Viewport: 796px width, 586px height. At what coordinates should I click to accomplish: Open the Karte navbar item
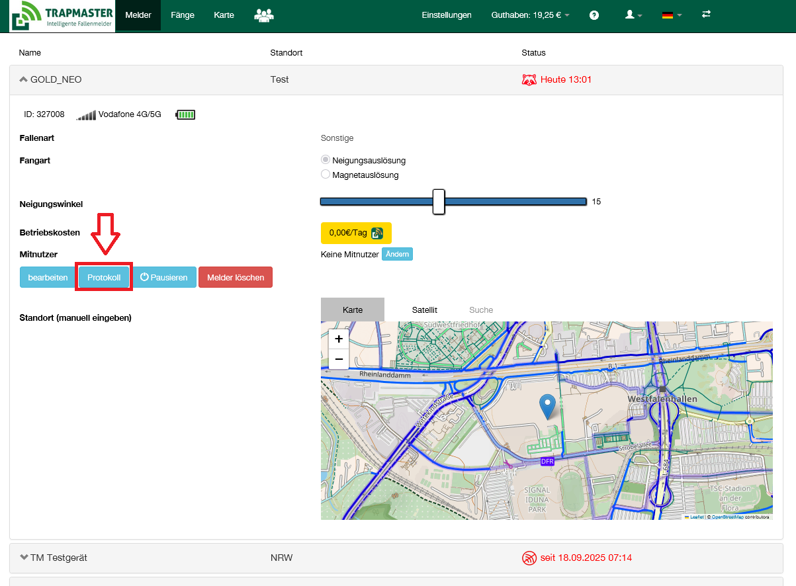coord(224,15)
